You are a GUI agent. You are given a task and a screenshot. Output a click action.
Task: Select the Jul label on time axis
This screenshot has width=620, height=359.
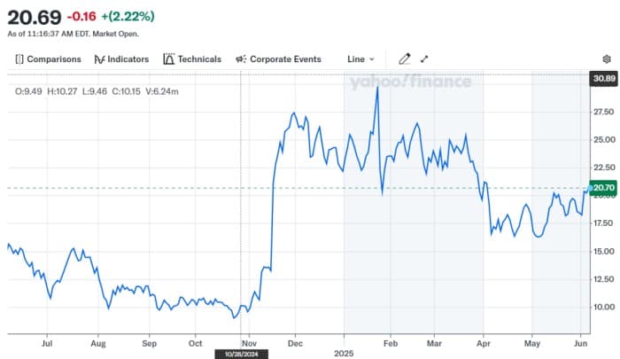pos(47,340)
